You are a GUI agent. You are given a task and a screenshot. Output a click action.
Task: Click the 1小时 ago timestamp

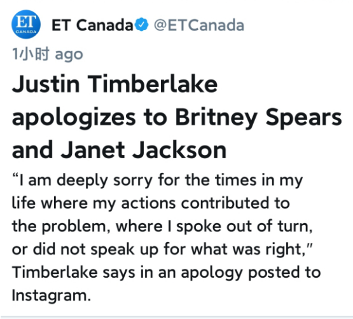(x=48, y=54)
